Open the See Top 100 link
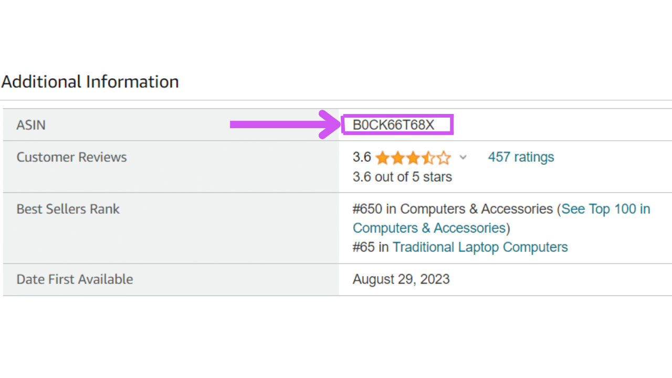 pyautogui.click(x=605, y=209)
